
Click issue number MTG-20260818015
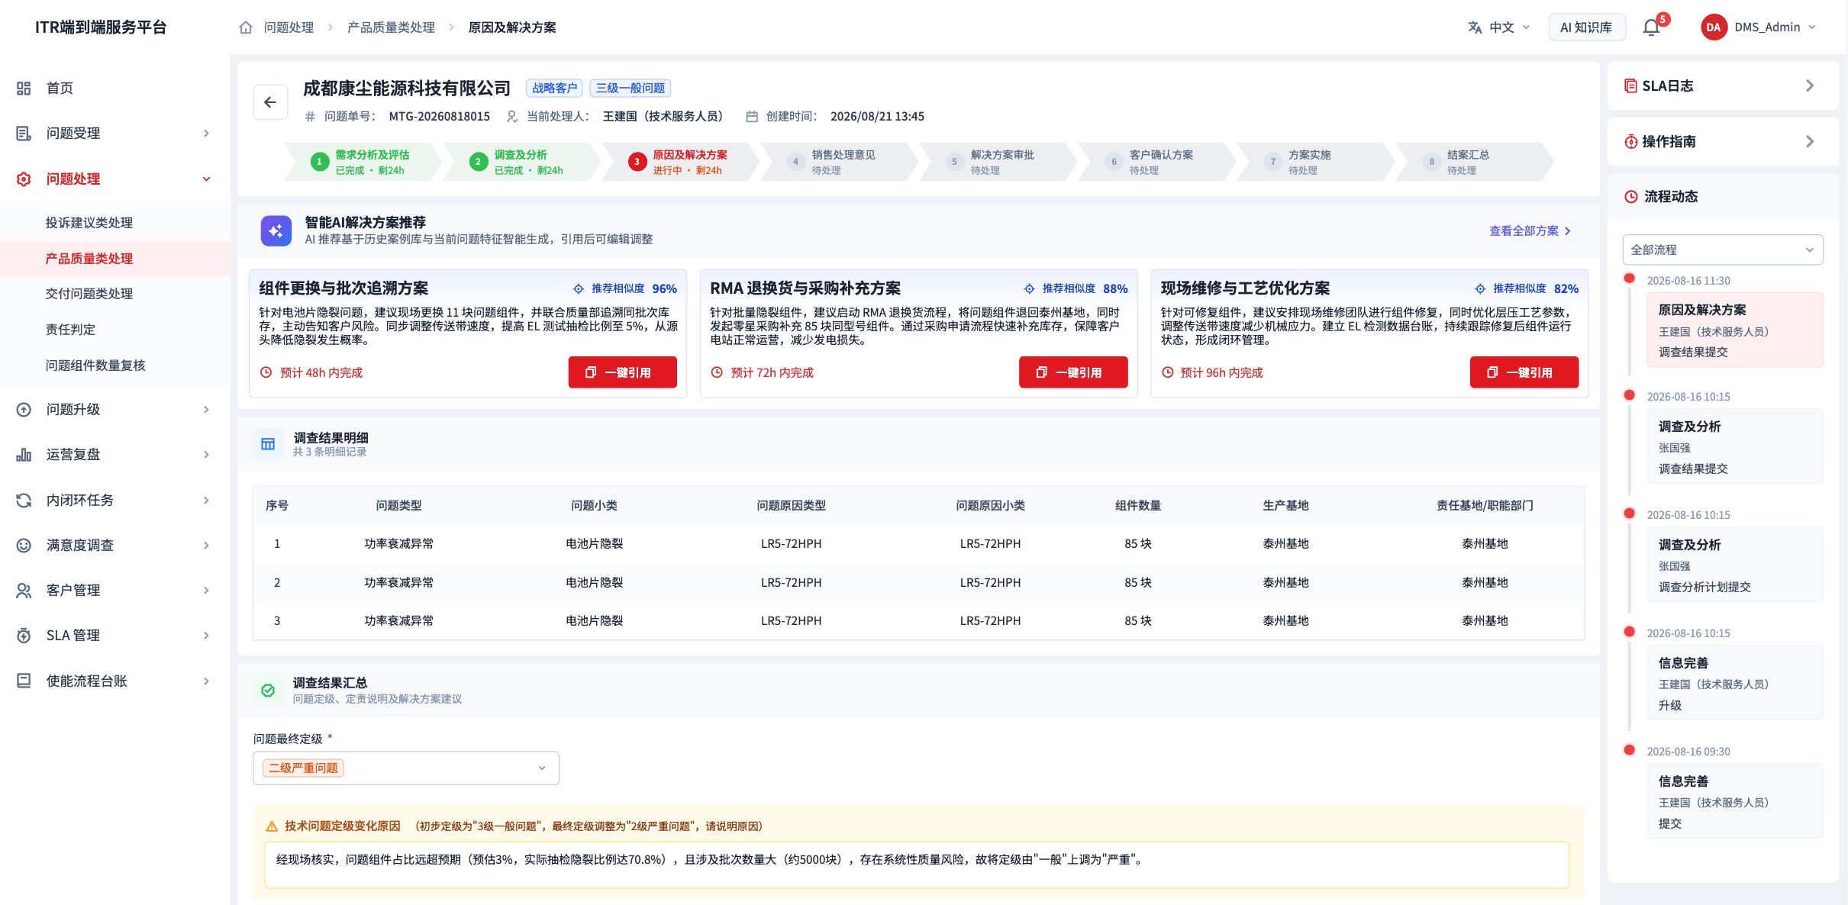(439, 117)
